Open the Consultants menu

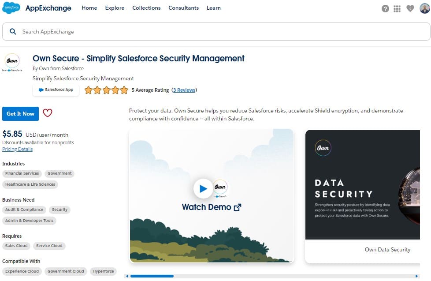[183, 8]
